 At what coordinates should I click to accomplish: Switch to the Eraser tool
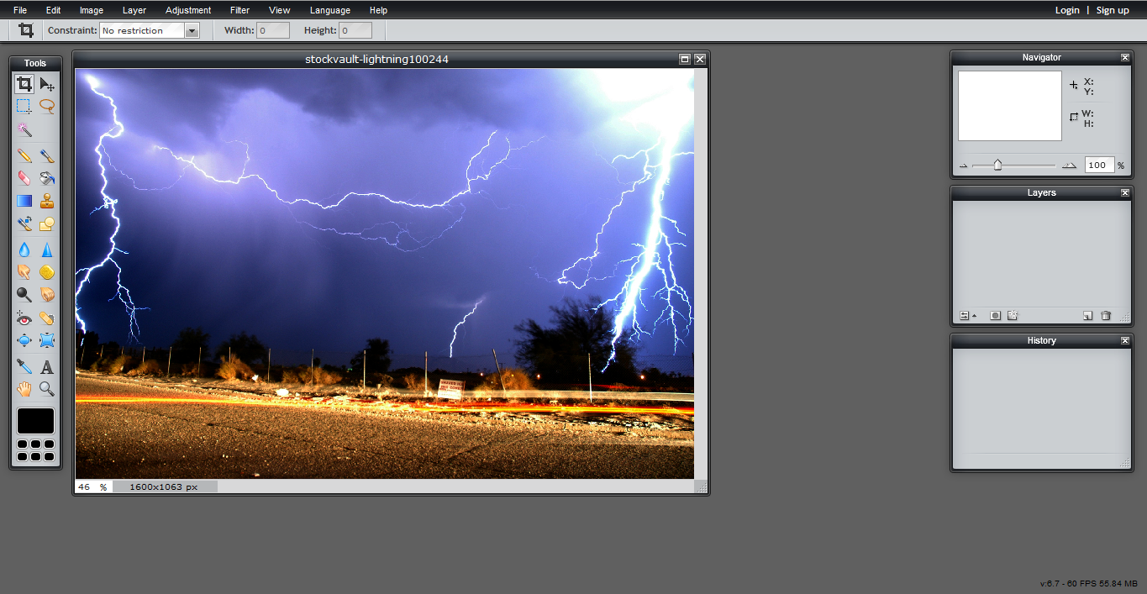pos(24,177)
